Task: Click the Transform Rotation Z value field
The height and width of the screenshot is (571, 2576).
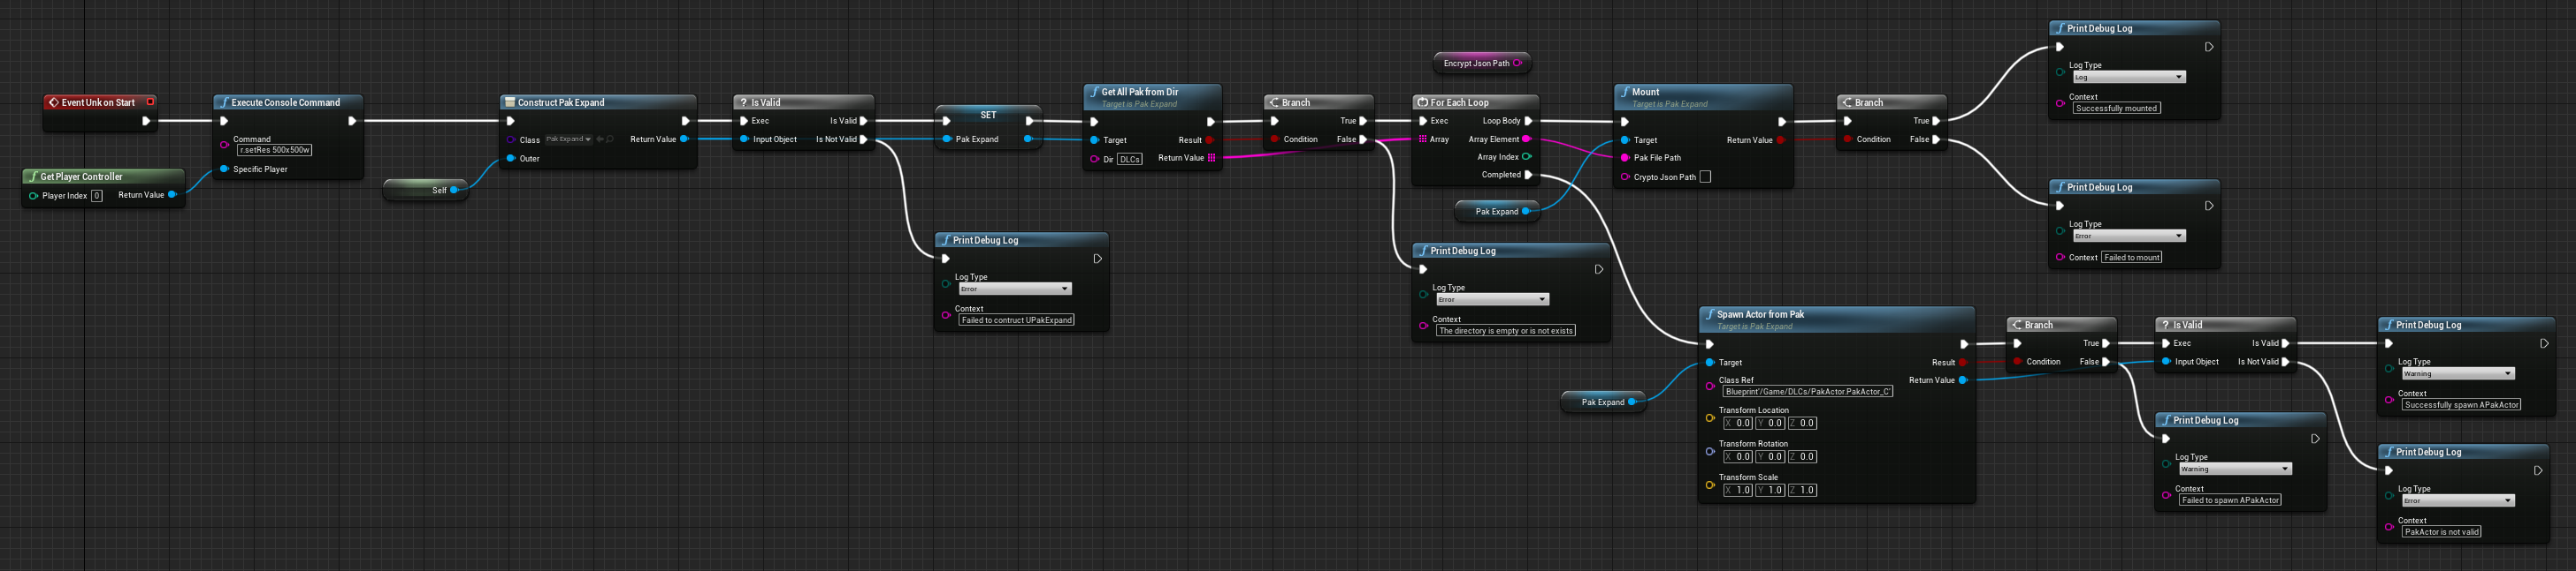Action: pyautogui.click(x=1802, y=456)
